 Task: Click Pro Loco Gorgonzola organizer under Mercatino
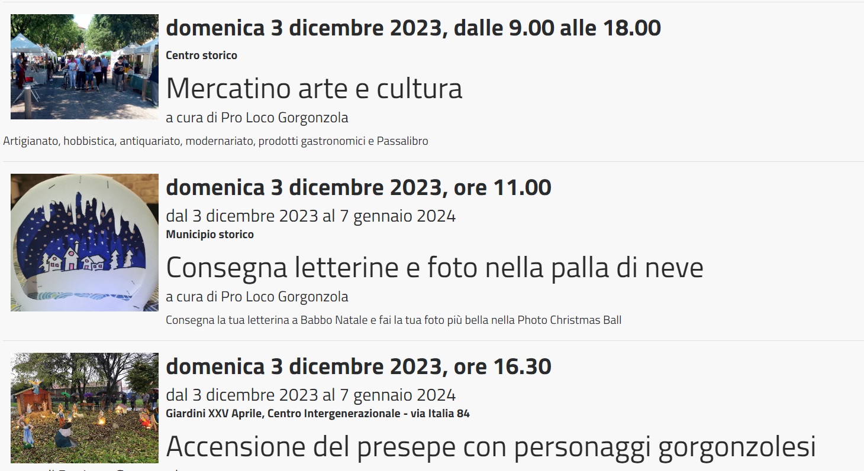click(257, 118)
